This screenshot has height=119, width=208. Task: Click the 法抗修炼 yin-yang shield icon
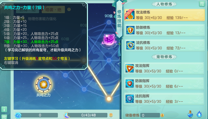coord(130,45)
